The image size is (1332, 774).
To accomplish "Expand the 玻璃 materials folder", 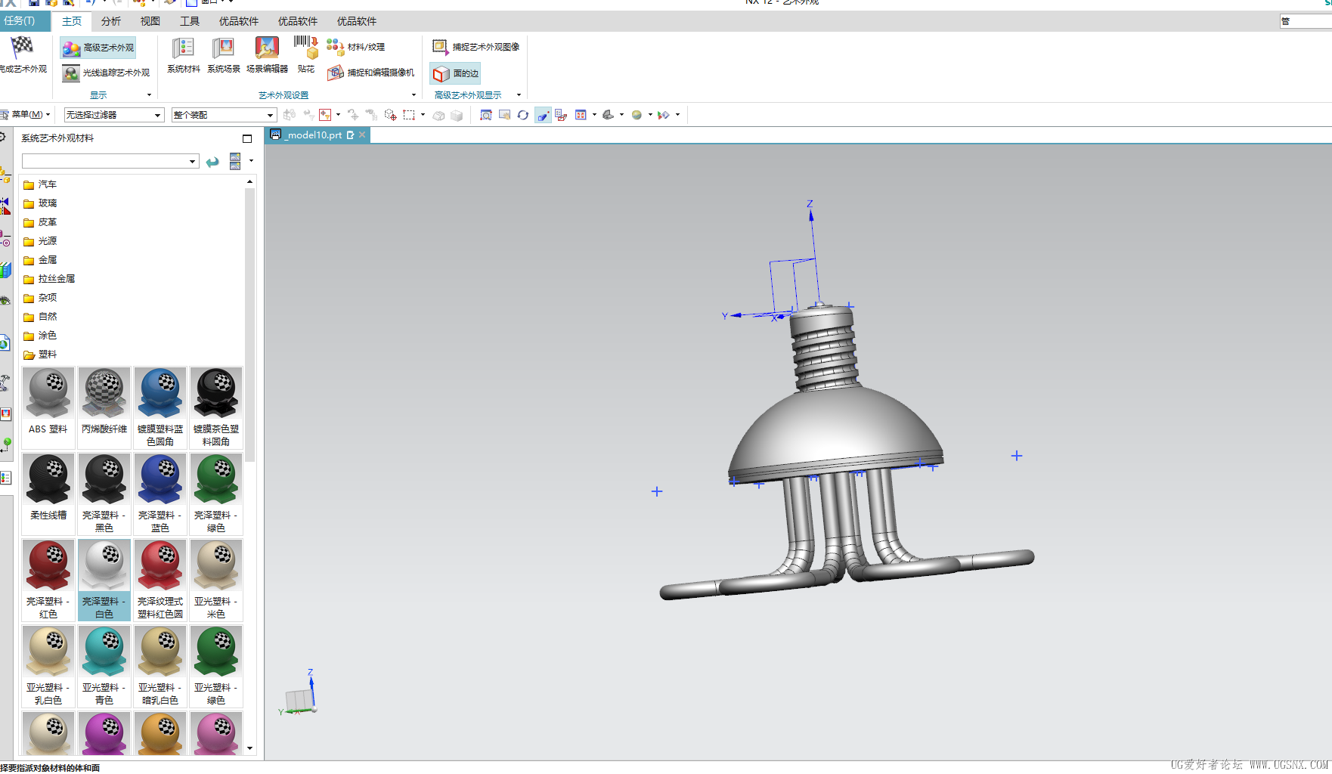I will click(40, 203).
